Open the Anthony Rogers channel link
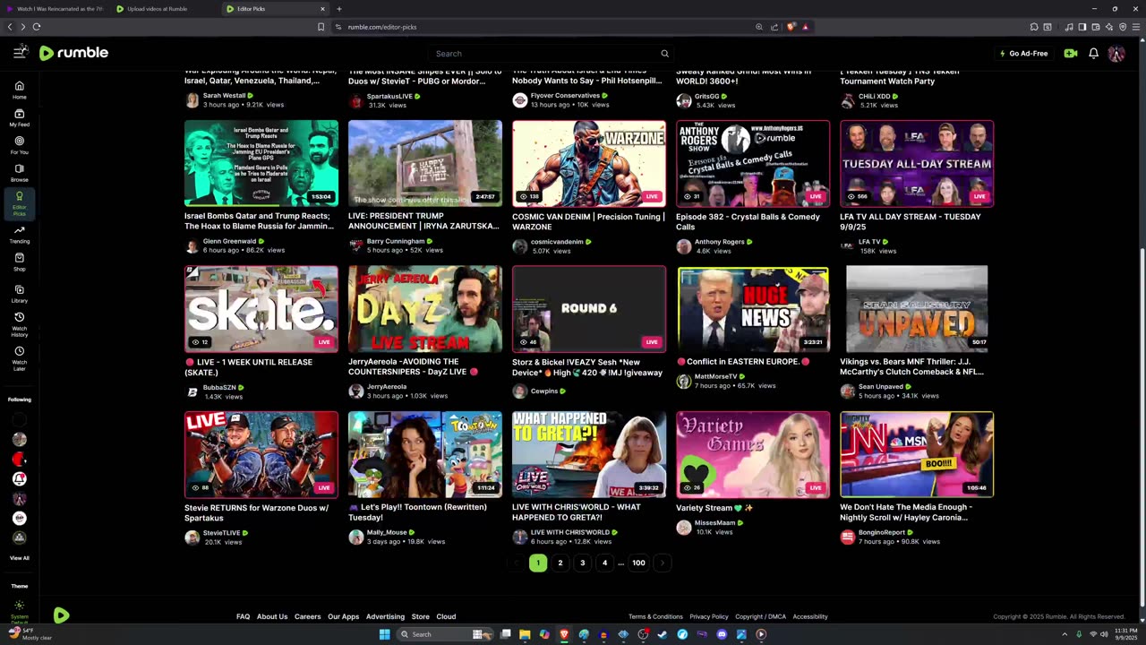This screenshot has width=1146, height=645. point(720,242)
